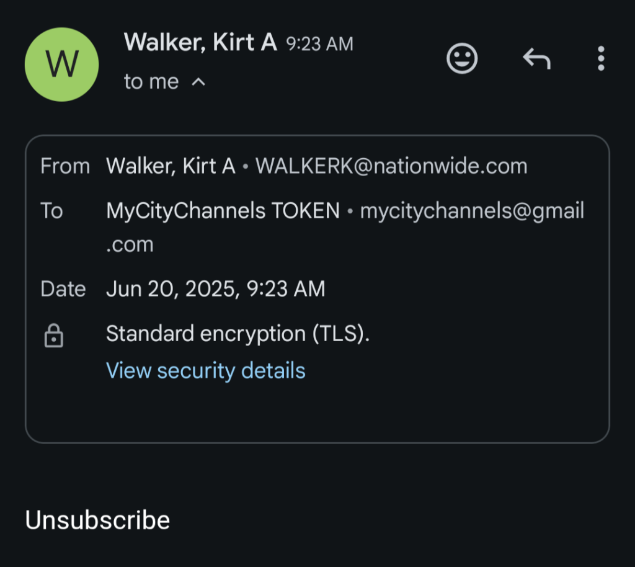The image size is (635, 567).
Task: Tap the Unsubscribe link
Action: [x=97, y=520]
